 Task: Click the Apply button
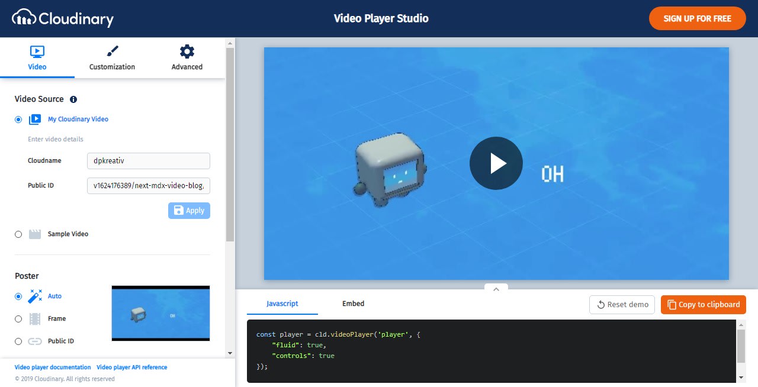tap(189, 211)
